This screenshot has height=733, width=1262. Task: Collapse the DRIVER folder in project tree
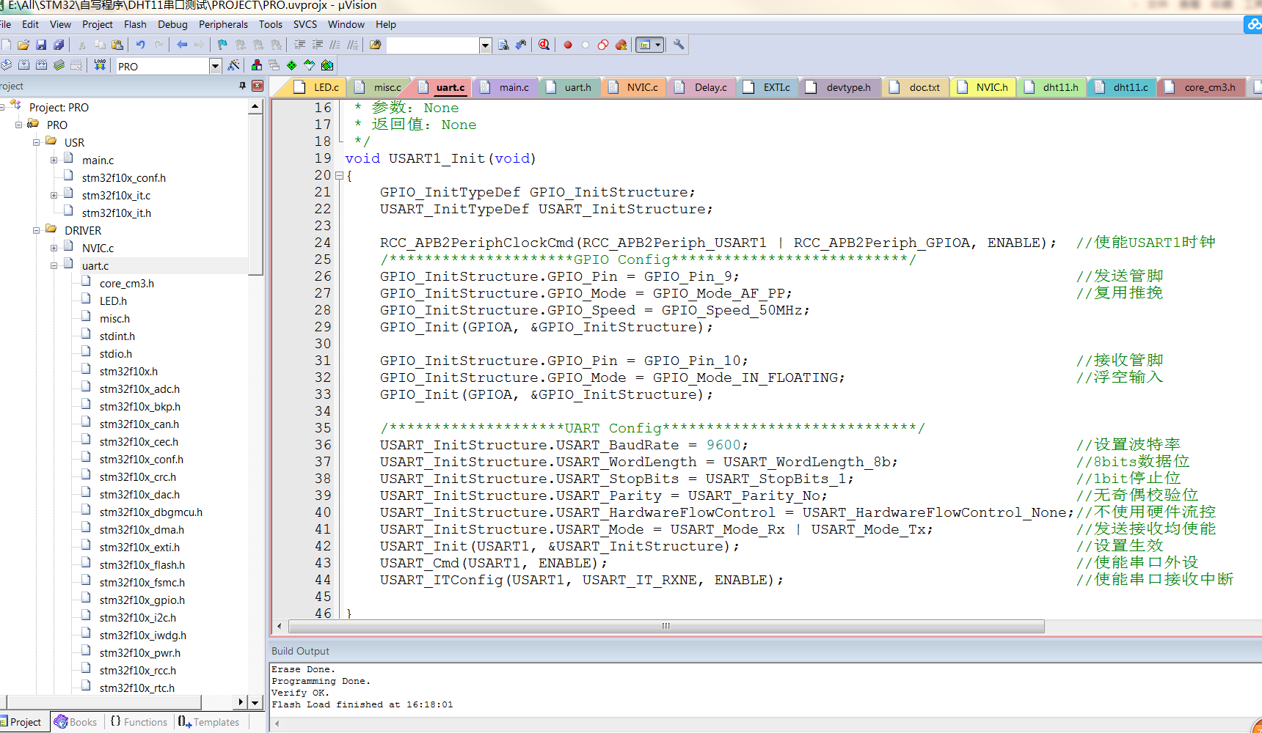[x=36, y=230]
